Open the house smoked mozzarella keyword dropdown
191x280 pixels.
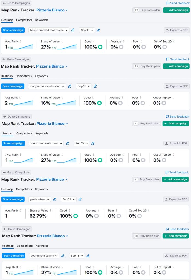pos(49,30)
